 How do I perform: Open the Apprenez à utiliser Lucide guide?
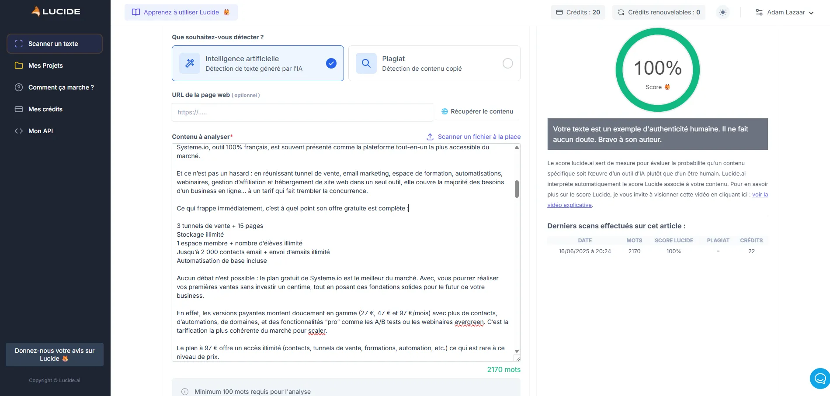[181, 12]
